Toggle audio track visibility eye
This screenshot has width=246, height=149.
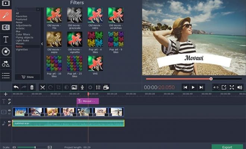coord(9,121)
